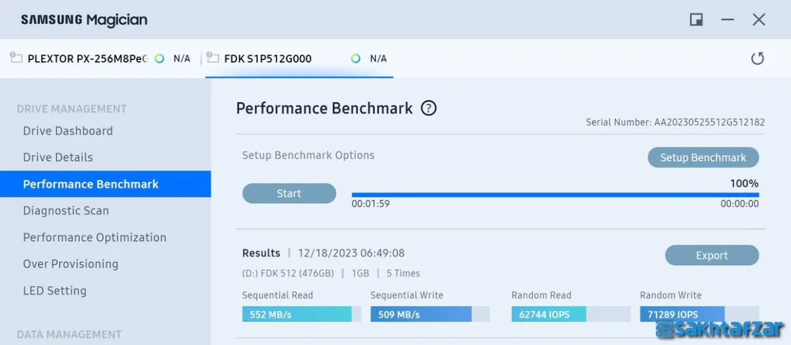This screenshot has height=345, width=791.
Task: Click the compact window mode icon
Action: (697, 20)
